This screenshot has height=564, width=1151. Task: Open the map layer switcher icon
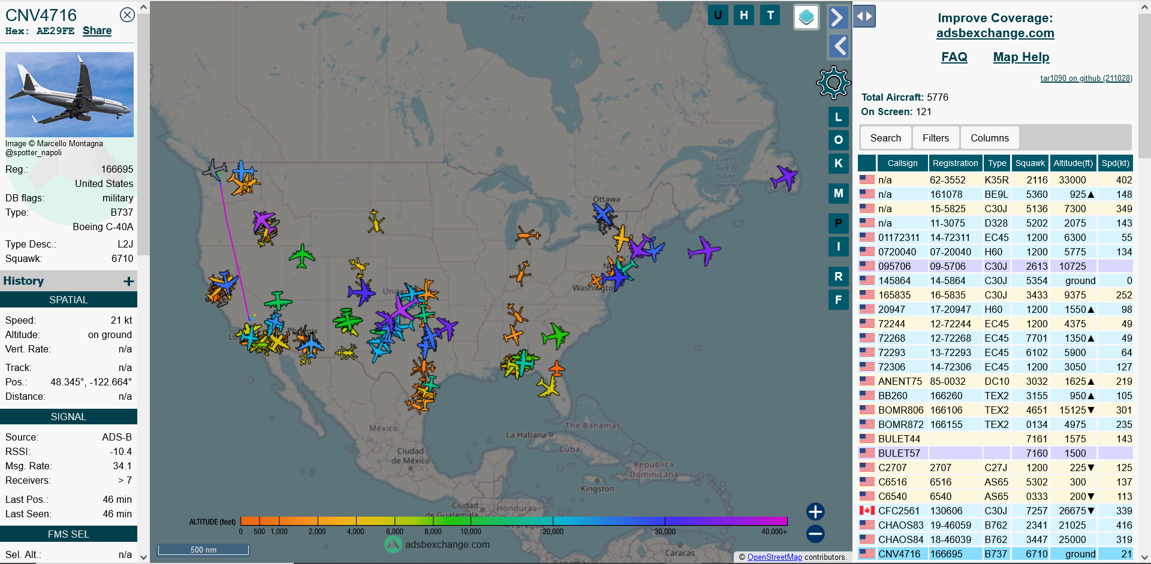(806, 17)
